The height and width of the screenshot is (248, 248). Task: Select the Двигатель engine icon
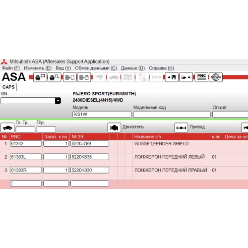pos(114,127)
